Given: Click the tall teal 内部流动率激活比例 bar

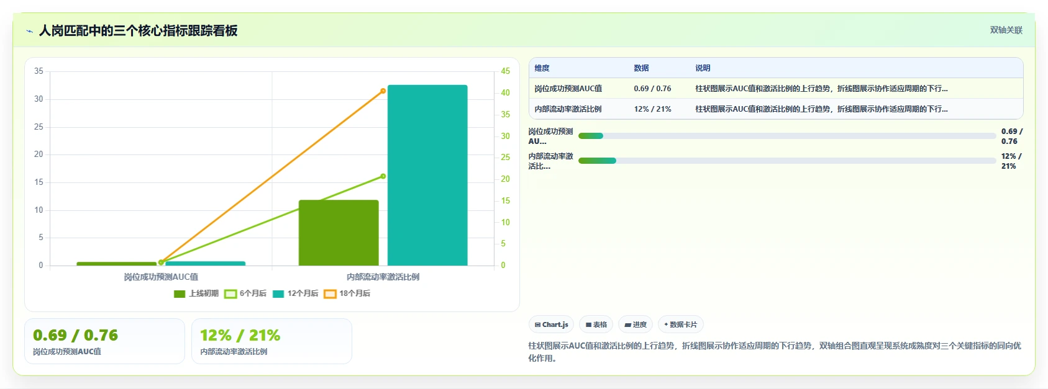Looking at the screenshot, I should tap(427, 176).
